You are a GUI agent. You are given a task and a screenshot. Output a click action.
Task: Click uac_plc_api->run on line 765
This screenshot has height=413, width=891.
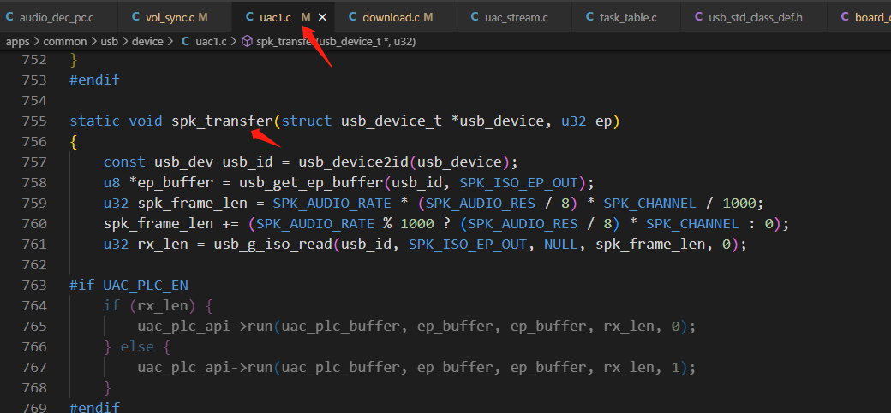pyautogui.click(x=205, y=326)
